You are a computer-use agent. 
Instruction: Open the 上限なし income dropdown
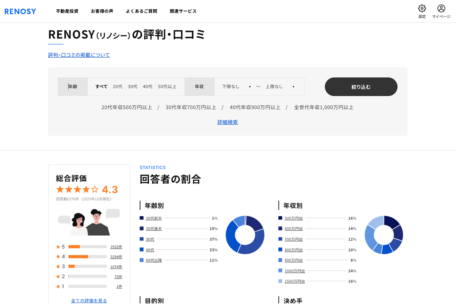(280, 86)
